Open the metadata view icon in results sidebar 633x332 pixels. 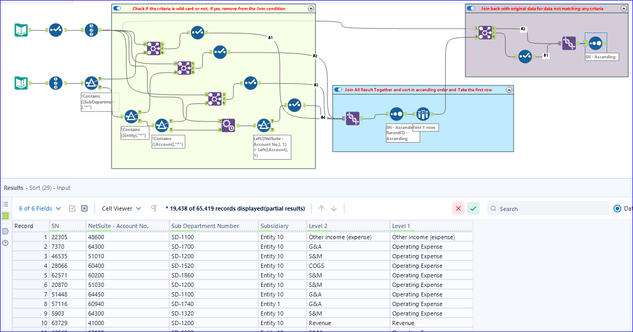[5, 231]
